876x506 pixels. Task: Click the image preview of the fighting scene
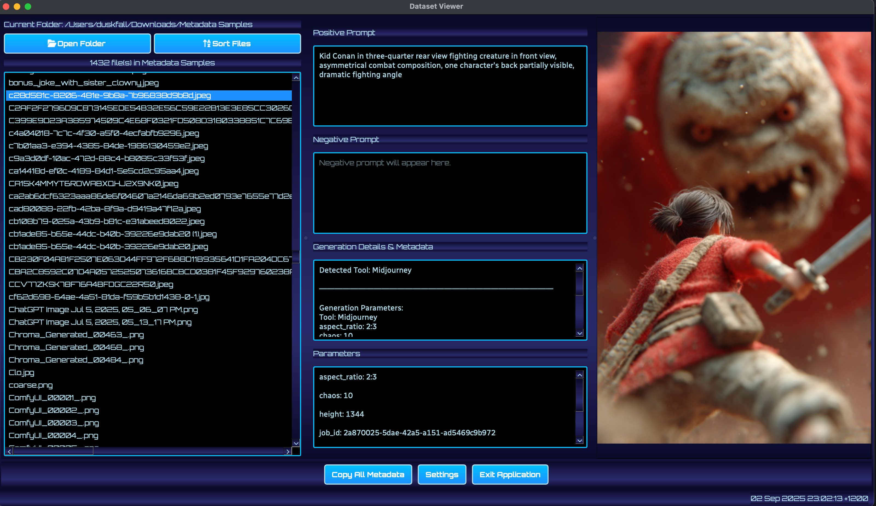734,237
